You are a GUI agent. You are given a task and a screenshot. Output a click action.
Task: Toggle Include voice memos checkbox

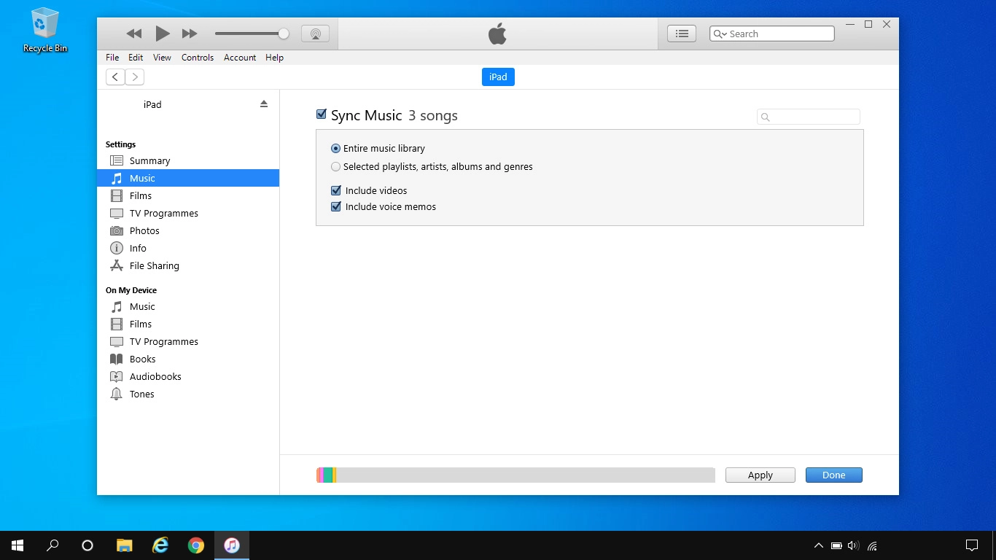(x=336, y=206)
